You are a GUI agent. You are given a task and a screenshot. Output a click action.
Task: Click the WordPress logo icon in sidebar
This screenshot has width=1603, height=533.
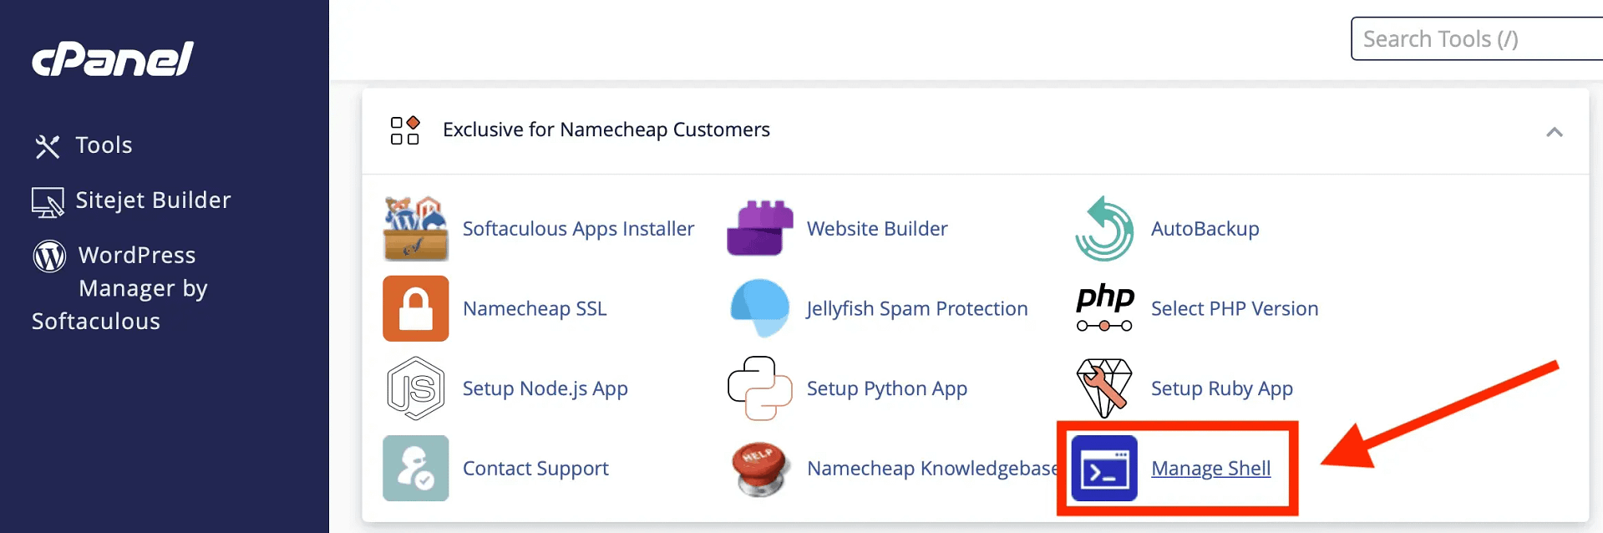49,256
